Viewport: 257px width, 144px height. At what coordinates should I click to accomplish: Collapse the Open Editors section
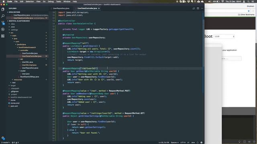(x=14, y=12)
